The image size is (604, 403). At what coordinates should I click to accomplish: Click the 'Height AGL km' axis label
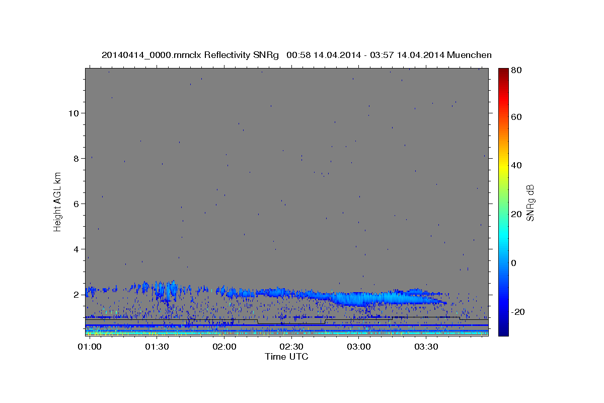57,201
